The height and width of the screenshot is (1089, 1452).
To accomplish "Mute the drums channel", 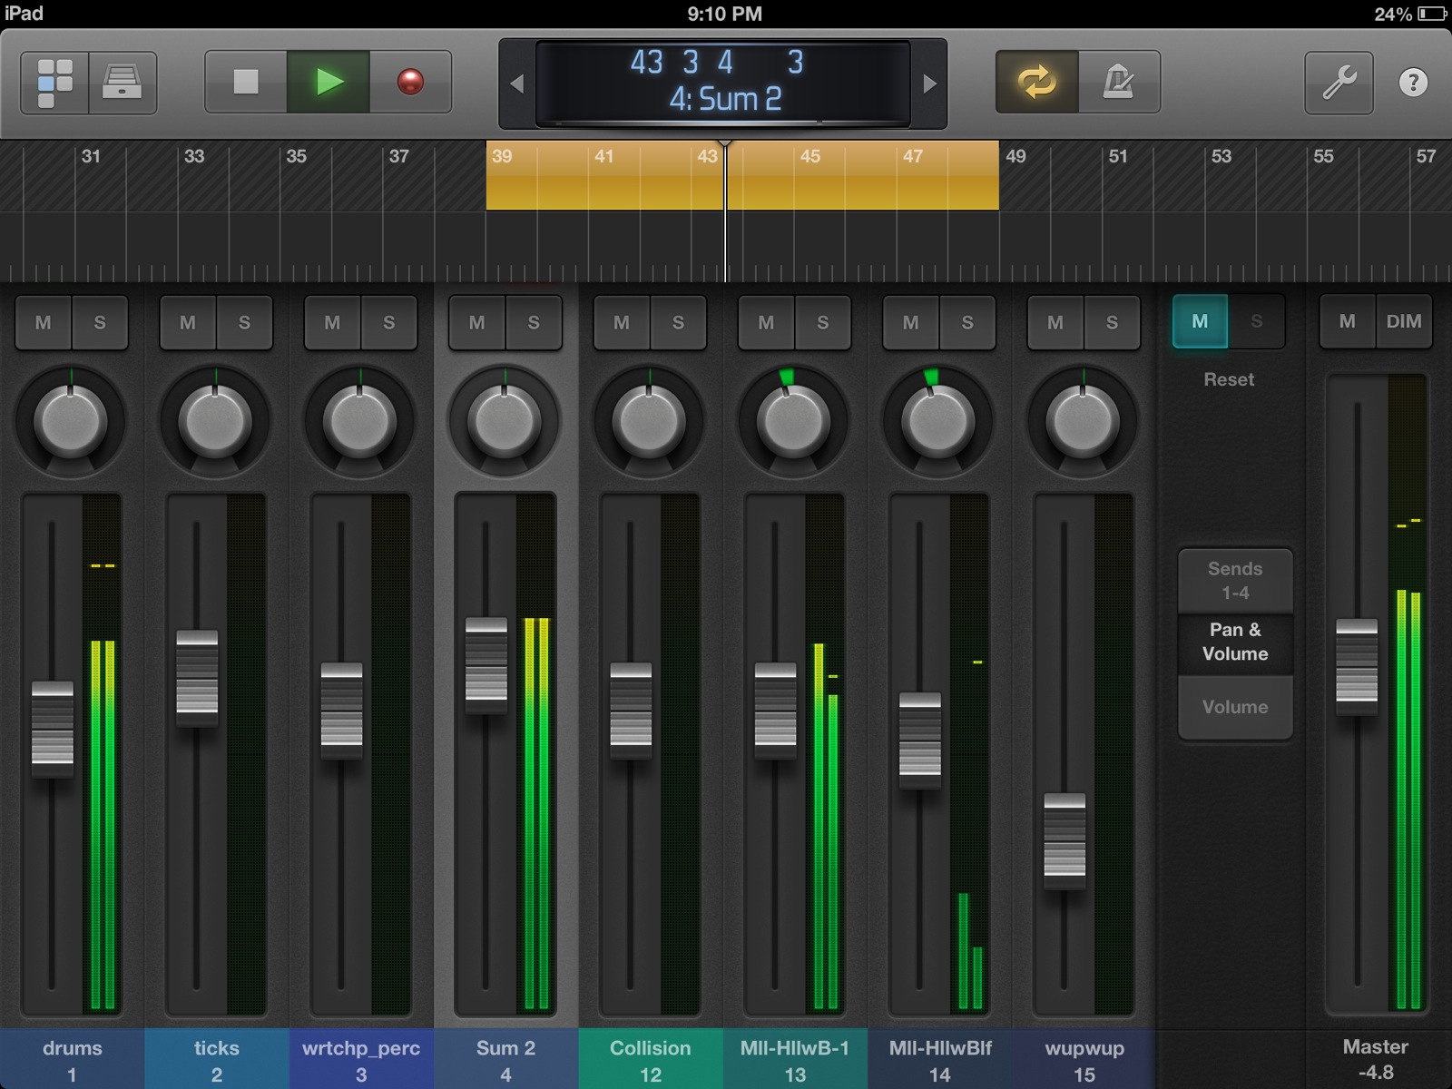I will click(44, 322).
